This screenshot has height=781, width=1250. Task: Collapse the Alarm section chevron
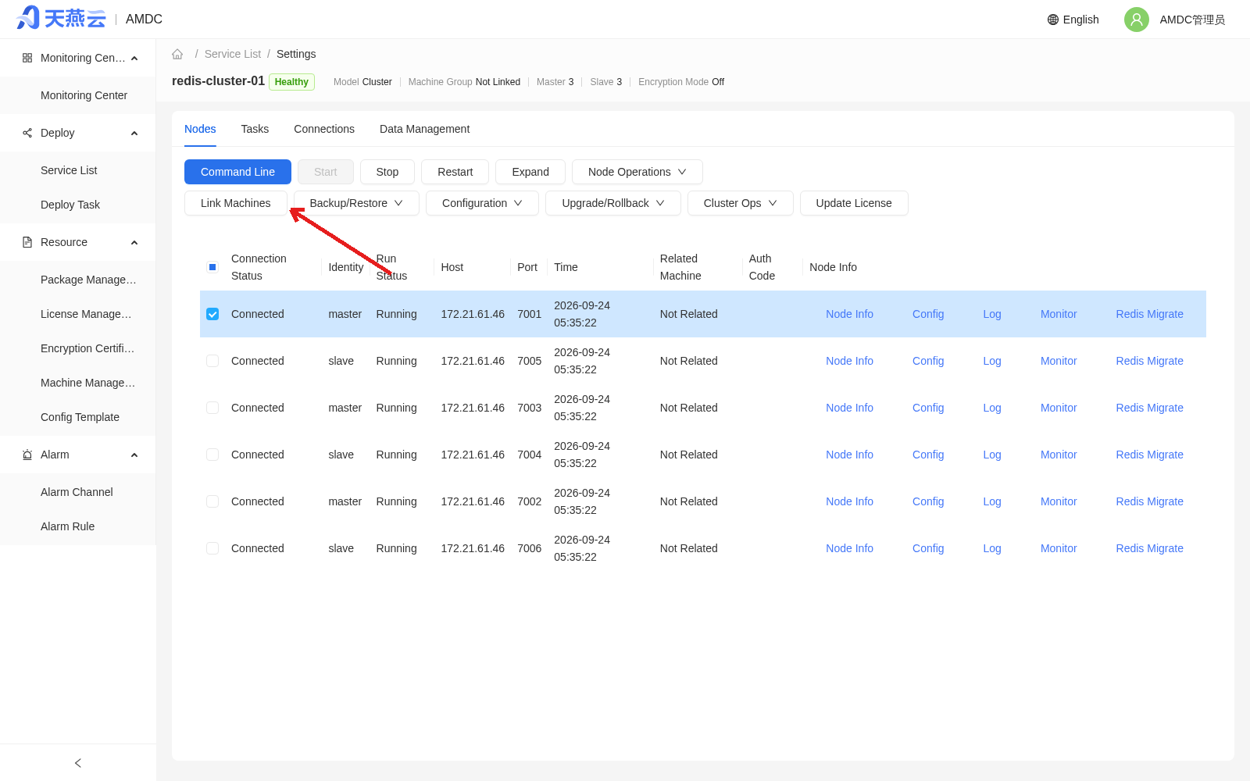click(x=134, y=455)
